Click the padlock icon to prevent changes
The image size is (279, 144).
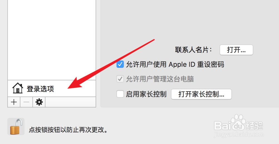point(16,127)
